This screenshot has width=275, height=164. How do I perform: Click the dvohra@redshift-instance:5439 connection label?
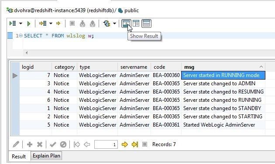pyautogui.click(x=50, y=10)
